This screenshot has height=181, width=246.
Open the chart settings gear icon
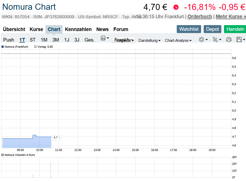pyautogui.click(x=201, y=39)
